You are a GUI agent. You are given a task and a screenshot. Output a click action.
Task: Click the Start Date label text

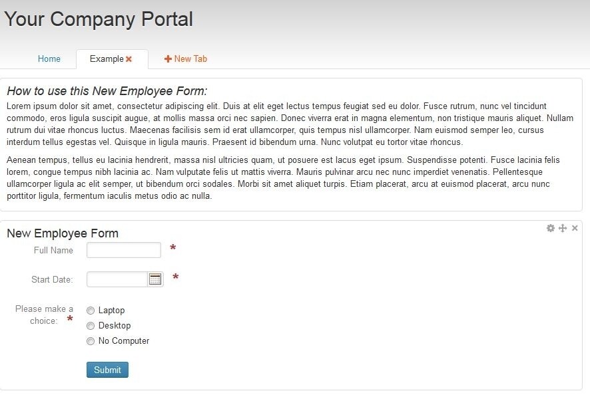click(x=53, y=279)
